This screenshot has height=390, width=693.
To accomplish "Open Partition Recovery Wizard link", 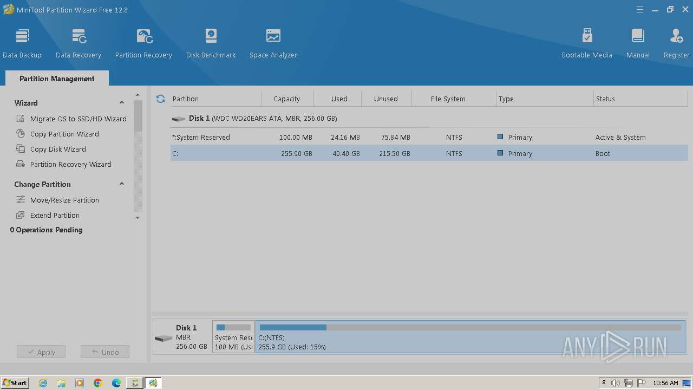I will (71, 164).
